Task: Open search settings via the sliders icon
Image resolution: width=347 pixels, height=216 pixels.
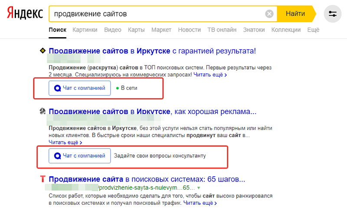Action: click(332, 14)
